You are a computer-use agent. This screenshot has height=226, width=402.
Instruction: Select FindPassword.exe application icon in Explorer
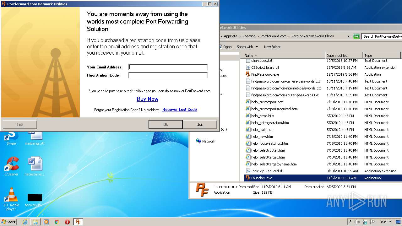pyautogui.click(x=248, y=74)
